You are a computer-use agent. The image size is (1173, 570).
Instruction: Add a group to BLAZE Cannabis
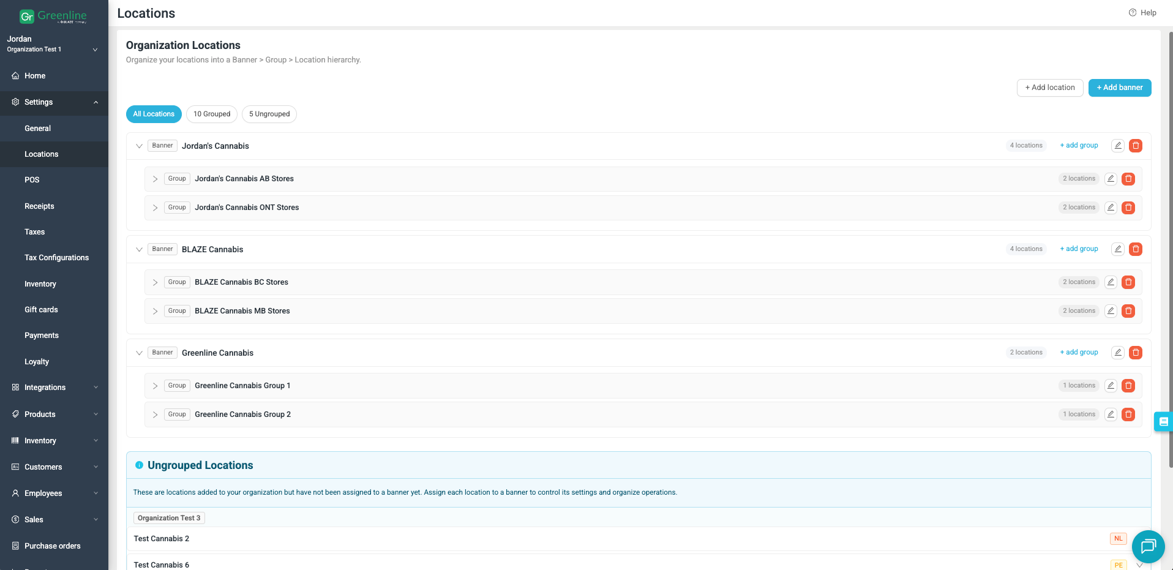pos(1079,249)
